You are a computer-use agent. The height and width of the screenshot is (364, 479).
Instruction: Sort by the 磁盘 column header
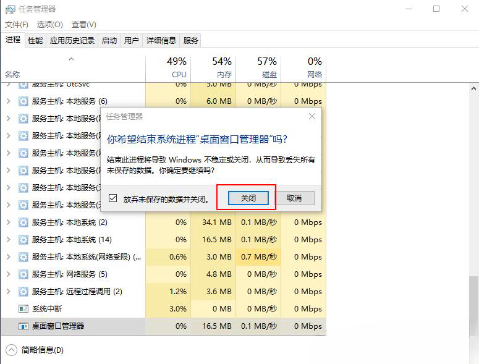click(258, 69)
